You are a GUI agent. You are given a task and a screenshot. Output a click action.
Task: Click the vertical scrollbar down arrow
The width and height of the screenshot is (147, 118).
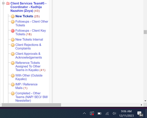tap(145, 101)
